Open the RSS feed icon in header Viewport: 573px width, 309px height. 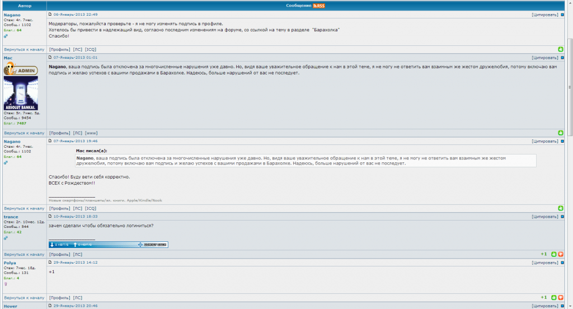(318, 6)
